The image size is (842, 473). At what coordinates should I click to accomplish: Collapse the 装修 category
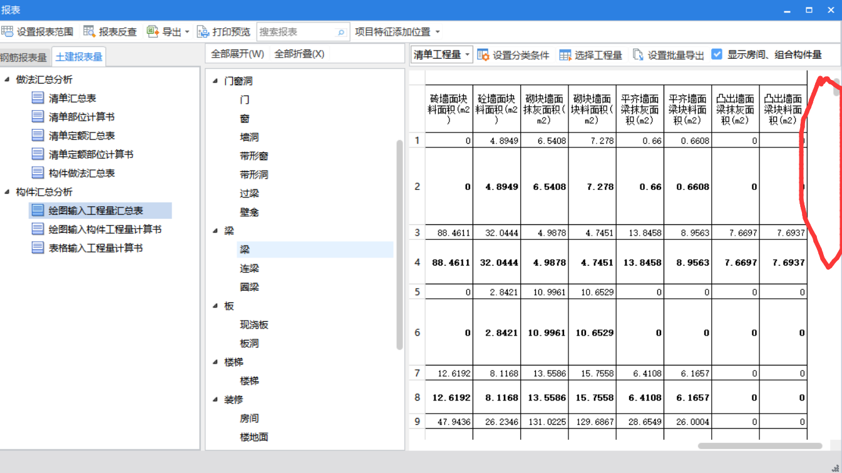[215, 399]
